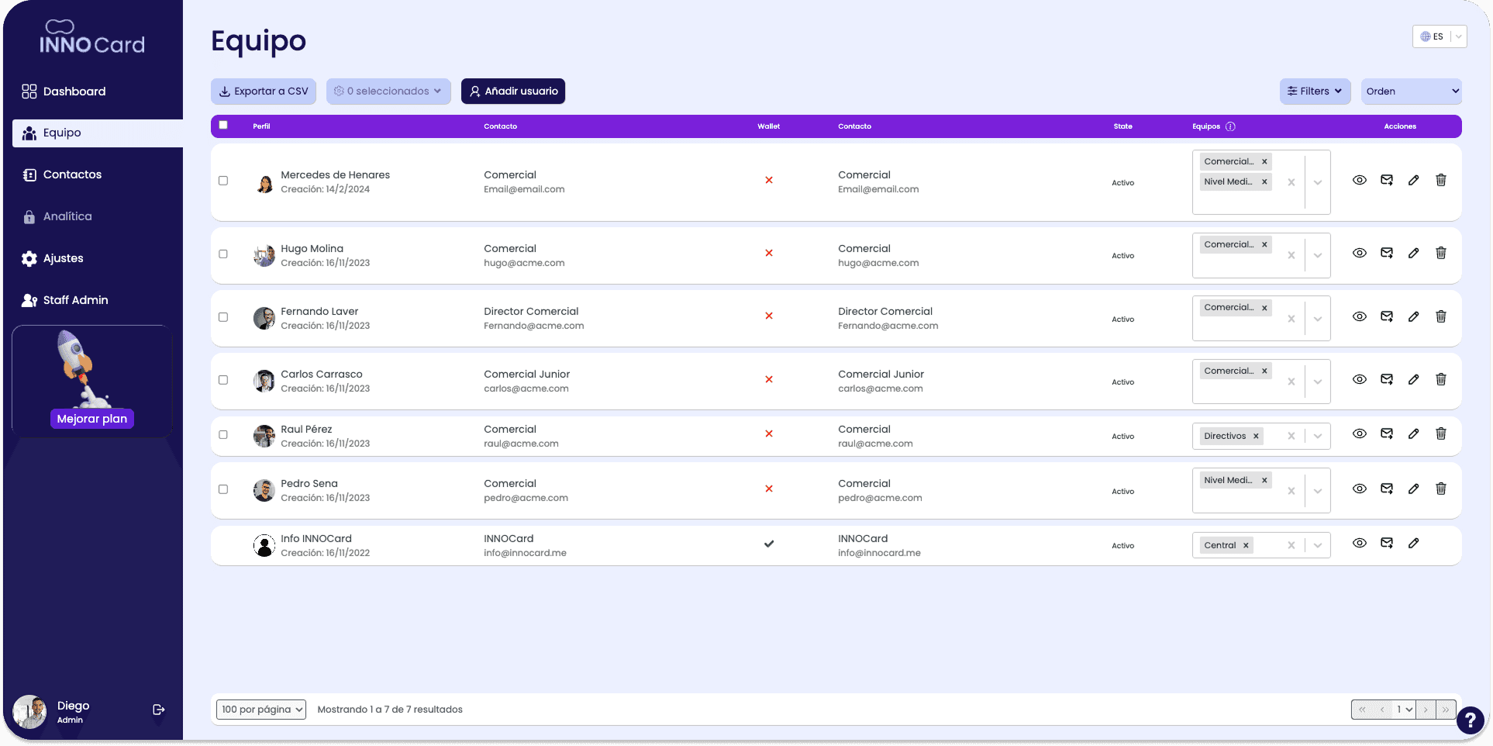Check the Raul Pérez row checkbox
The width and height of the screenshot is (1493, 746).
[x=223, y=434]
